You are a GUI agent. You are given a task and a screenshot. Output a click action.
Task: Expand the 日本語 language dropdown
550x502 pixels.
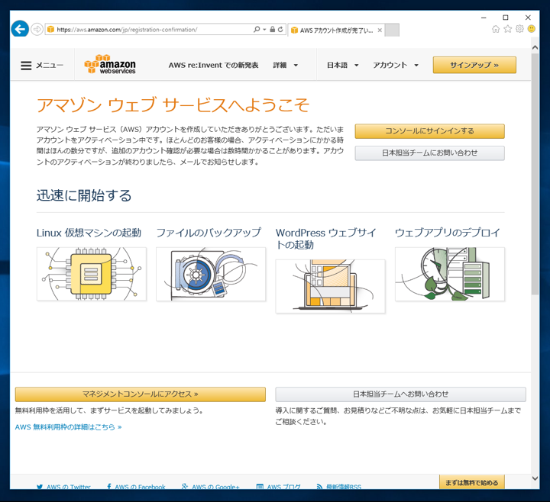[342, 65]
